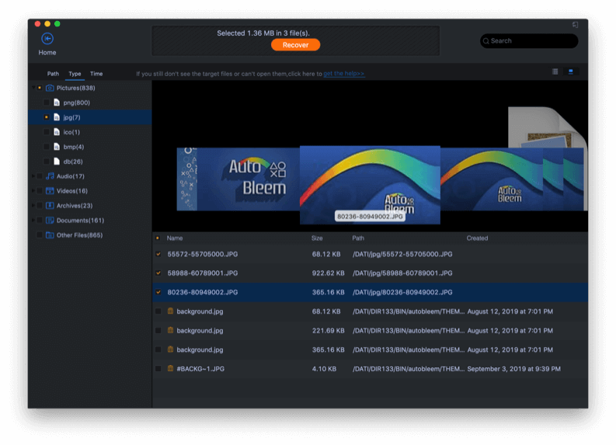
Task: Expand the Documents(161) tree node
Action: click(33, 221)
